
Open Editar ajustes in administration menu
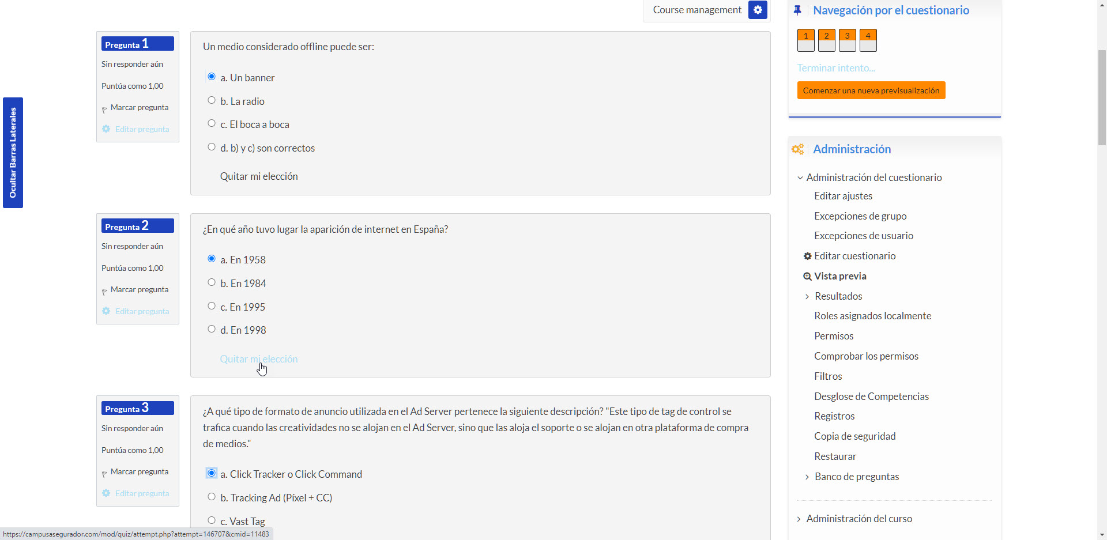coord(843,196)
